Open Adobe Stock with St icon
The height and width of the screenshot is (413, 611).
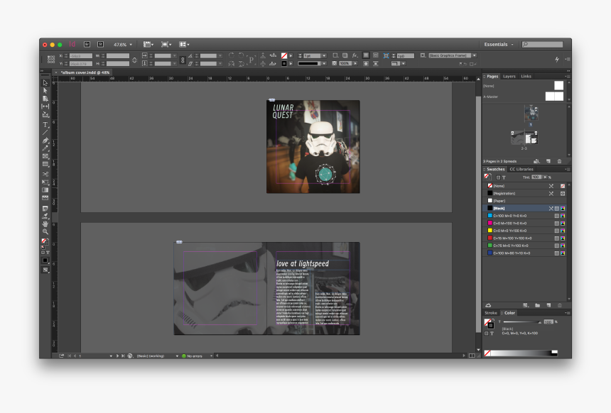pyautogui.click(x=100, y=45)
